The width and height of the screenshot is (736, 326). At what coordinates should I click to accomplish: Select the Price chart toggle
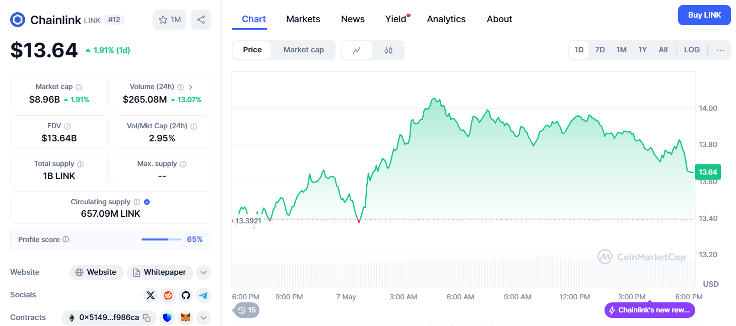252,50
